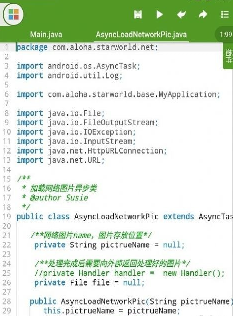The width and height of the screenshot is (233, 316).
Task: Open the list menu icon
Action: coord(225,15)
